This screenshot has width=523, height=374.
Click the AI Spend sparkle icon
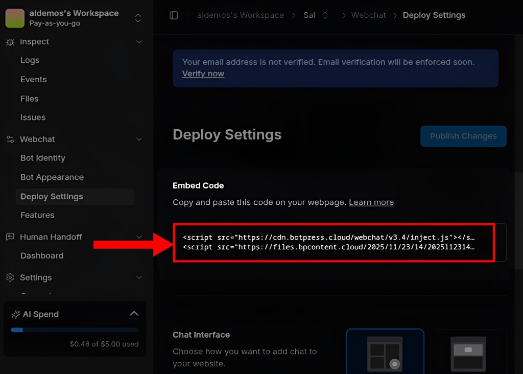pos(15,314)
